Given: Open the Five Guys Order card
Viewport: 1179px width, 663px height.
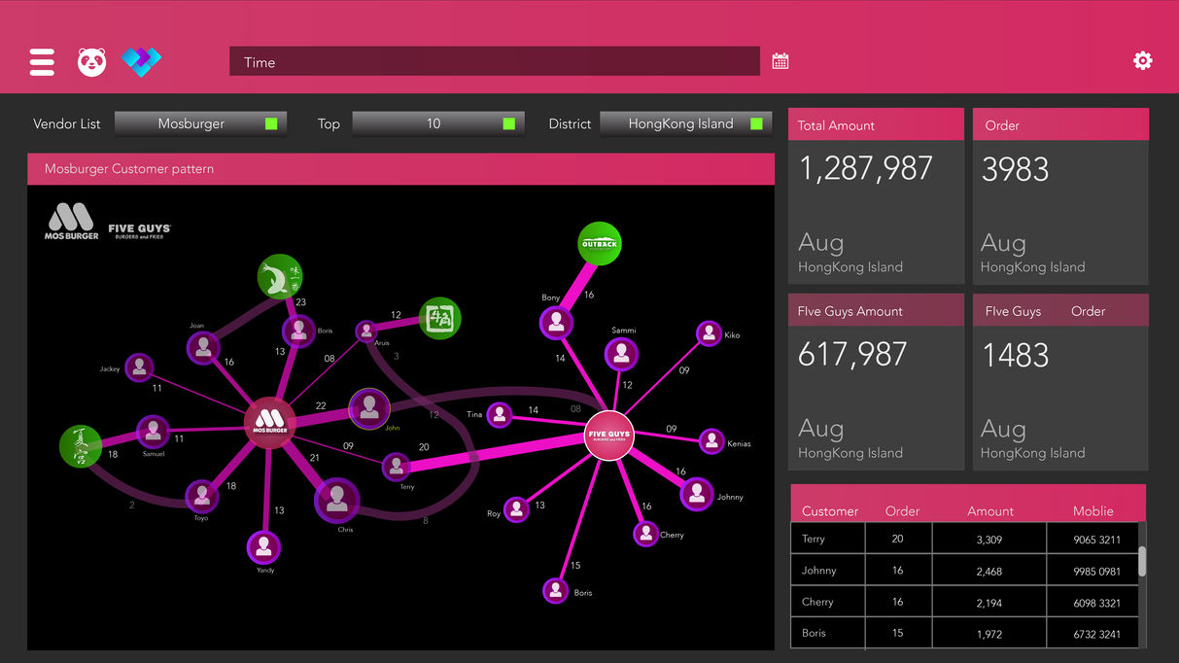Looking at the screenshot, I should pyautogui.click(x=1060, y=382).
